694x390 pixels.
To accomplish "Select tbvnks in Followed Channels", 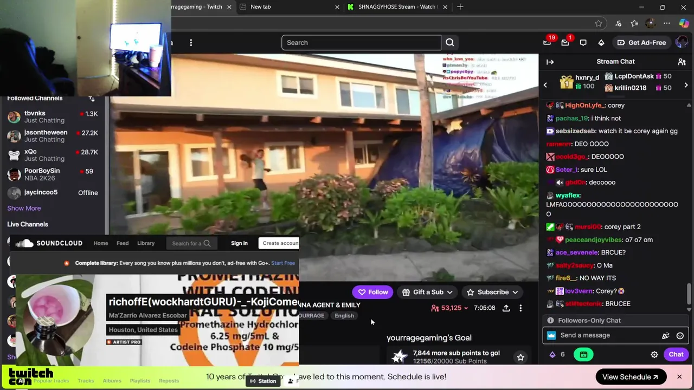I will (x=53, y=116).
